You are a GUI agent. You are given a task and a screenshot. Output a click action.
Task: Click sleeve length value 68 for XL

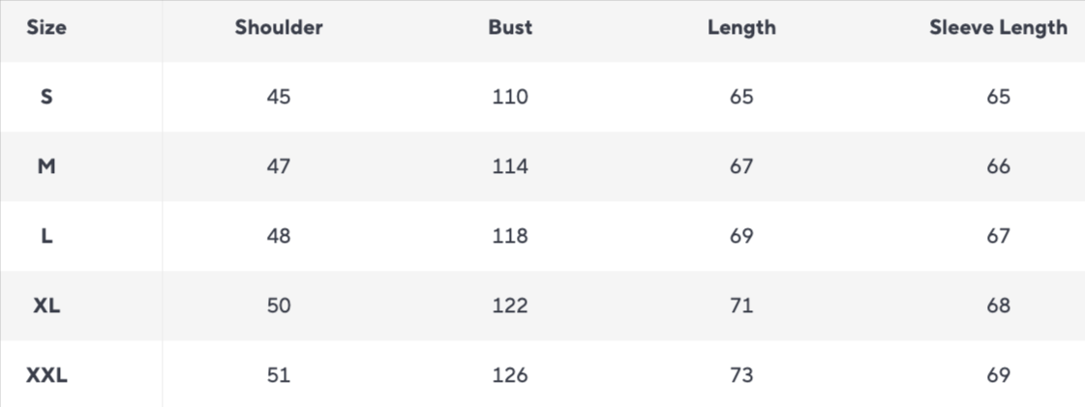tap(998, 305)
